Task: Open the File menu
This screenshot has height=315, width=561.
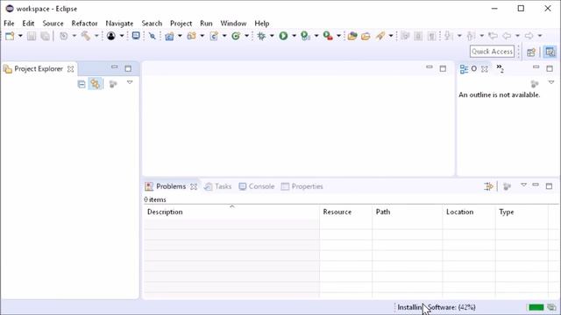Action: [9, 24]
